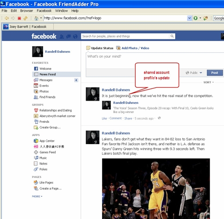Click the search magnifier icon

coord(172,36)
